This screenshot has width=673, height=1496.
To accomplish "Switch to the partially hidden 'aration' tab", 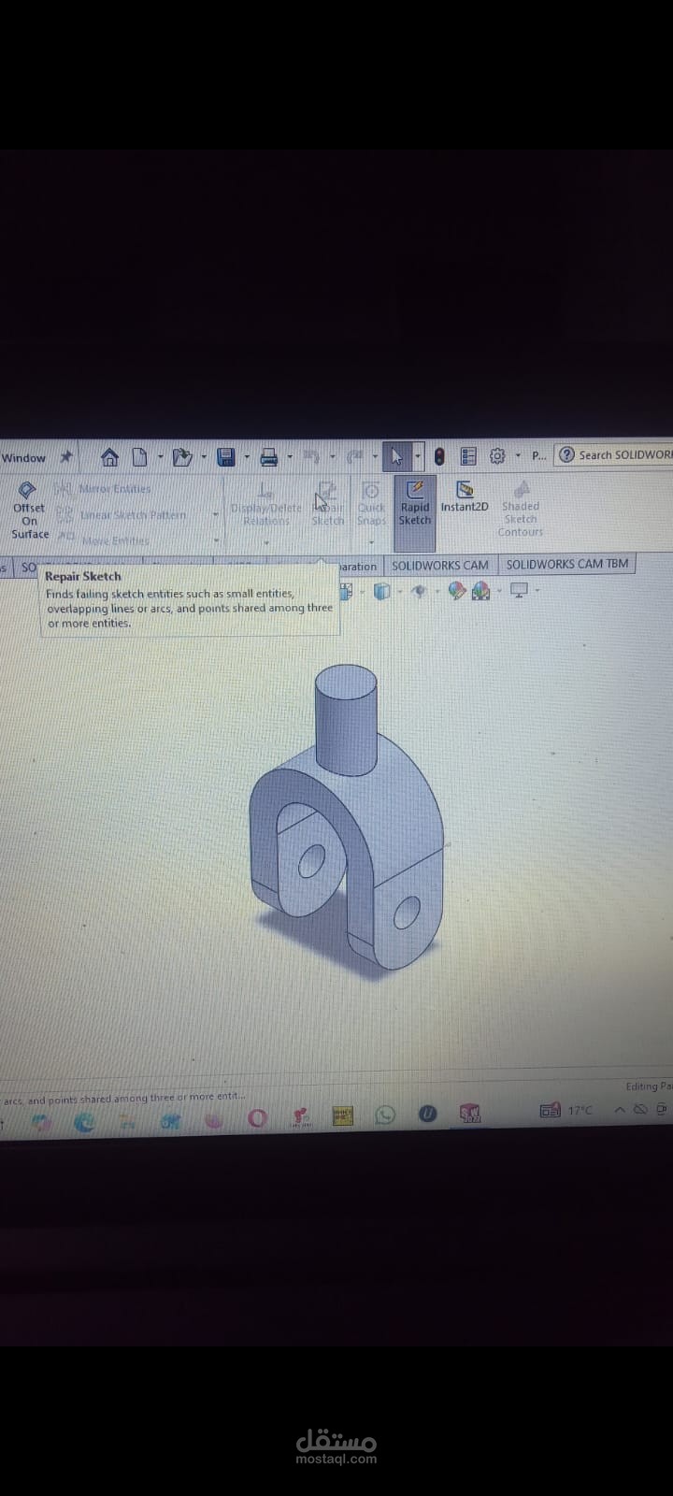I will click(x=358, y=567).
